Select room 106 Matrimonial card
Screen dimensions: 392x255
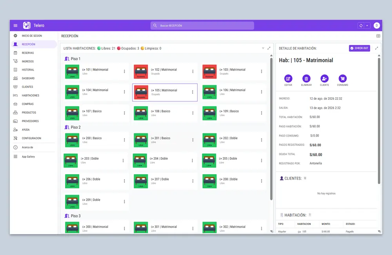(x=234, y=92)
